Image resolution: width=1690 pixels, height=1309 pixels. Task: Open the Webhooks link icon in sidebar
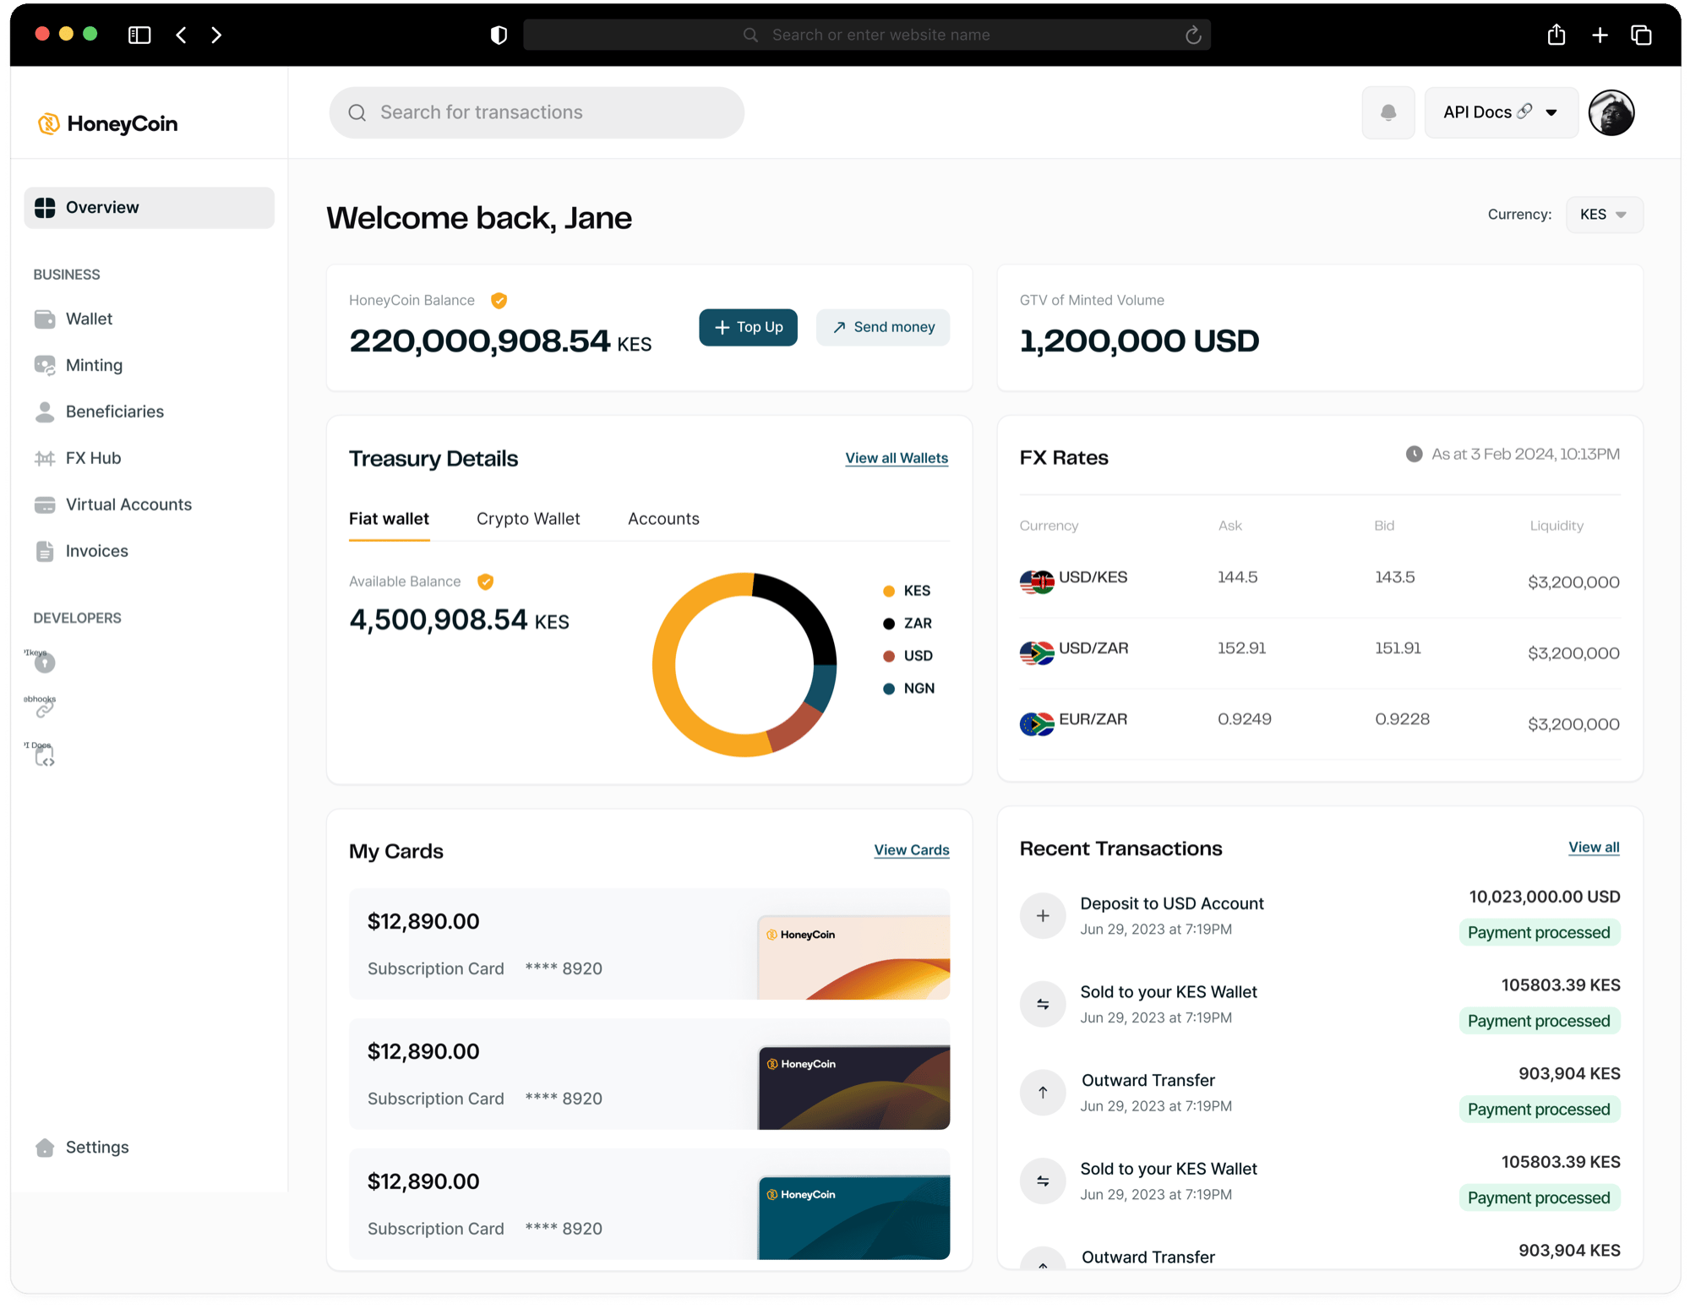[45, 710]
